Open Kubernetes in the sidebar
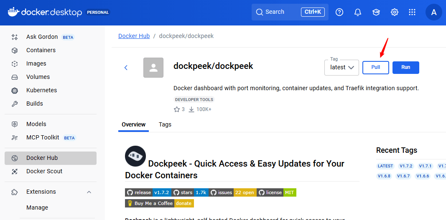This screenshot has height=220, width=446. [50, 91]
